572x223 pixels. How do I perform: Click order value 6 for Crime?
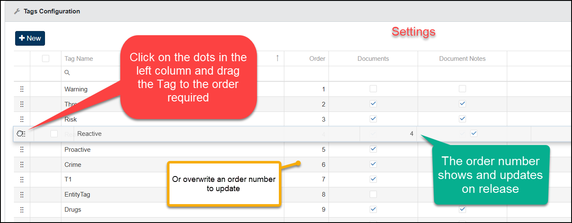[323, 164]
